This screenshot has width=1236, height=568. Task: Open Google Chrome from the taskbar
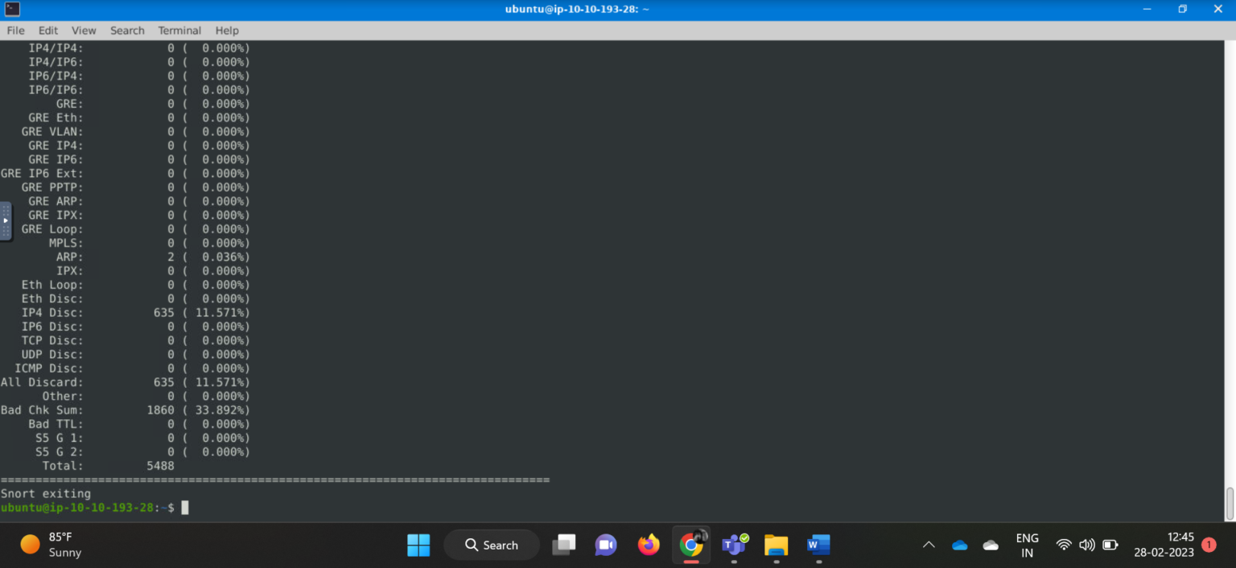tap(690, 545)
